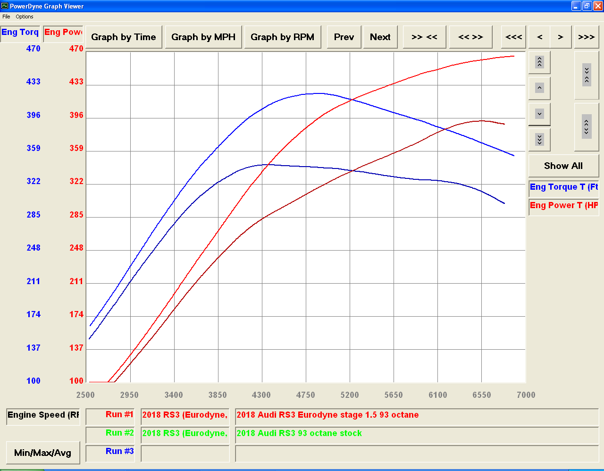Click the Show All button
604x471 pixels.
click(x=563, y=166)
